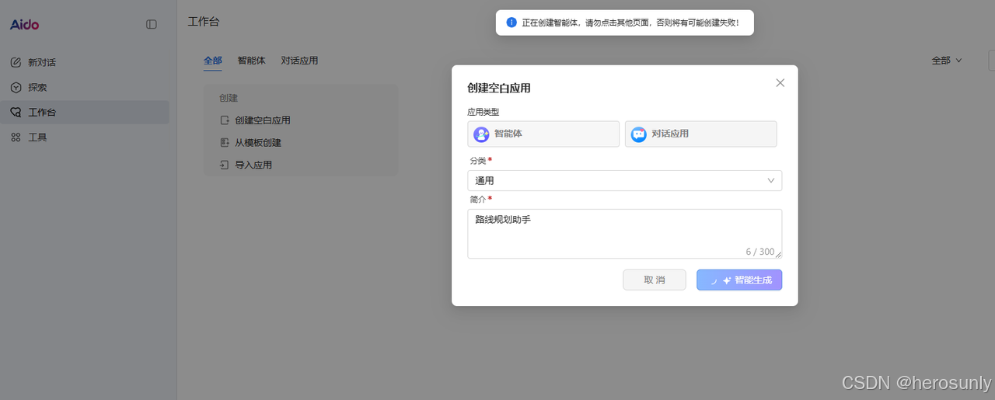Open 探索 in the sidebar
The image size is (995, 400).
[85, 87]
